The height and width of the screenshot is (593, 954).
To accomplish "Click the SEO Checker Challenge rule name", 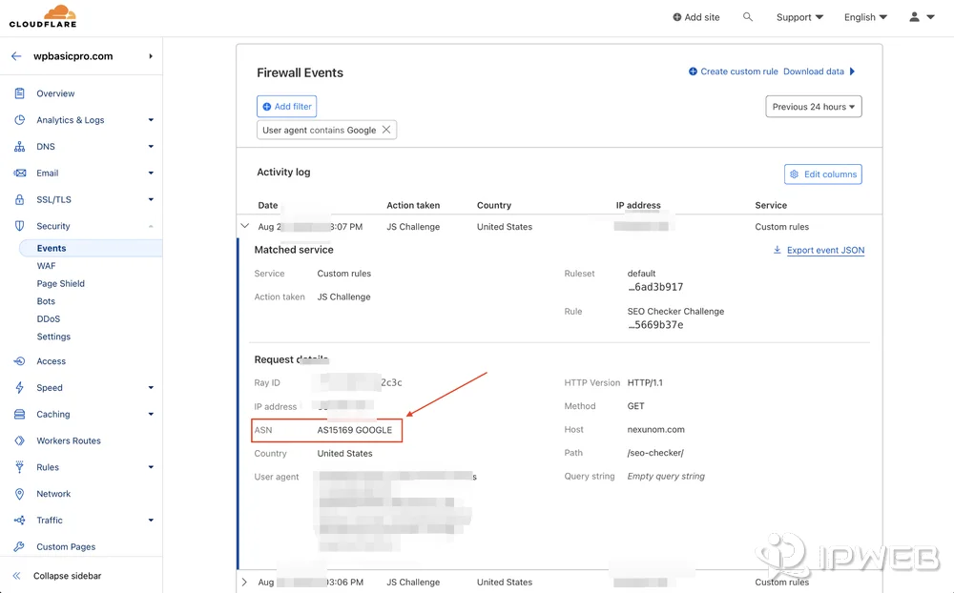I will (x=676, y=312).
